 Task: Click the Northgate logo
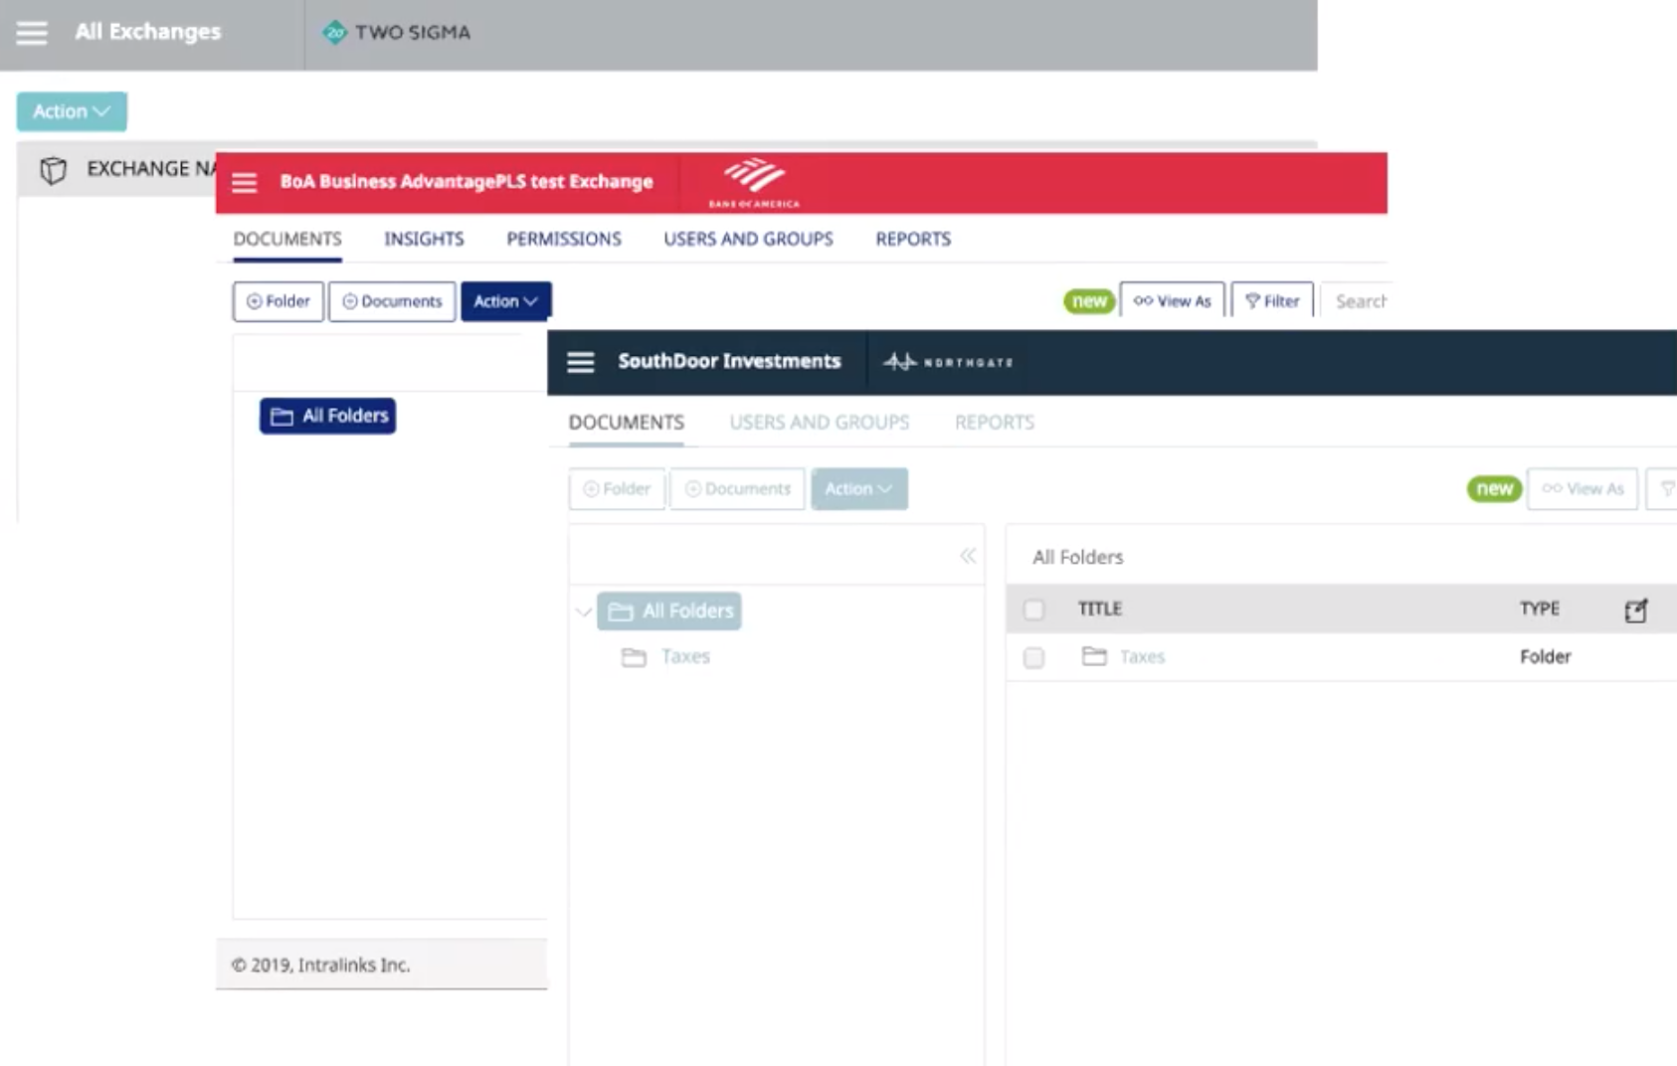[948, 362]
